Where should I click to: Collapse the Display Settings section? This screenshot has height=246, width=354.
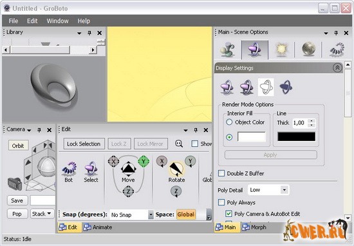point(337,68)
